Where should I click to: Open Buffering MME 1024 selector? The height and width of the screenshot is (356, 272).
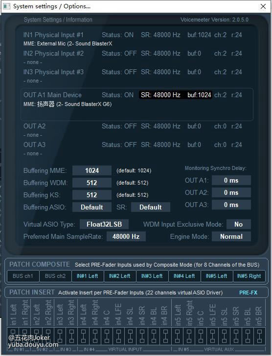[x=92, y=170]
